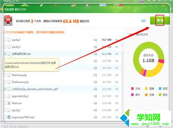Click the eye icon for c240d2a32p_sharedcc_administrator_g07

coord(117,89)
